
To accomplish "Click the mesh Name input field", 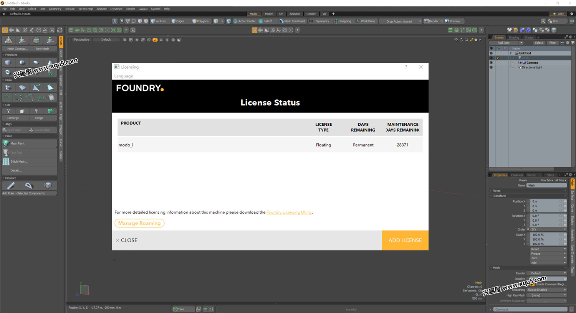I will tap(546, 185).
